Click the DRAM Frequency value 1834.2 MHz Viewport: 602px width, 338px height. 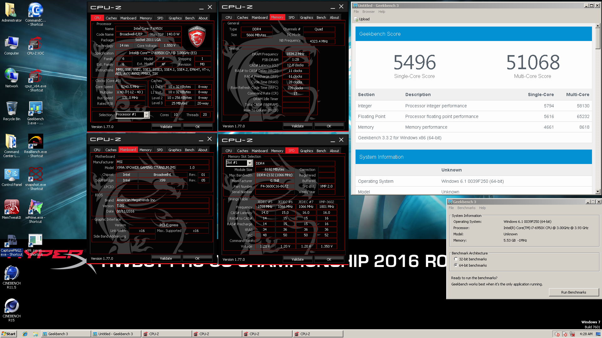295,54
